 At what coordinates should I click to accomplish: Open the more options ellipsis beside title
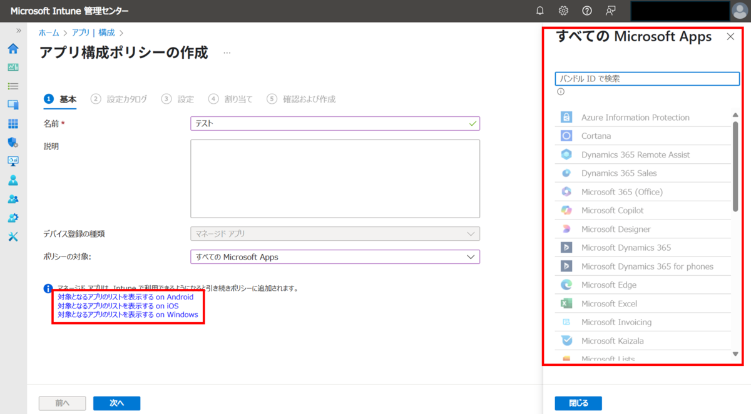227,53
